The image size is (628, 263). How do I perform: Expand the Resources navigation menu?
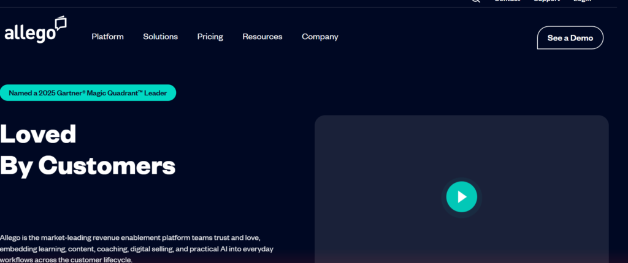(x=262, y=37)
